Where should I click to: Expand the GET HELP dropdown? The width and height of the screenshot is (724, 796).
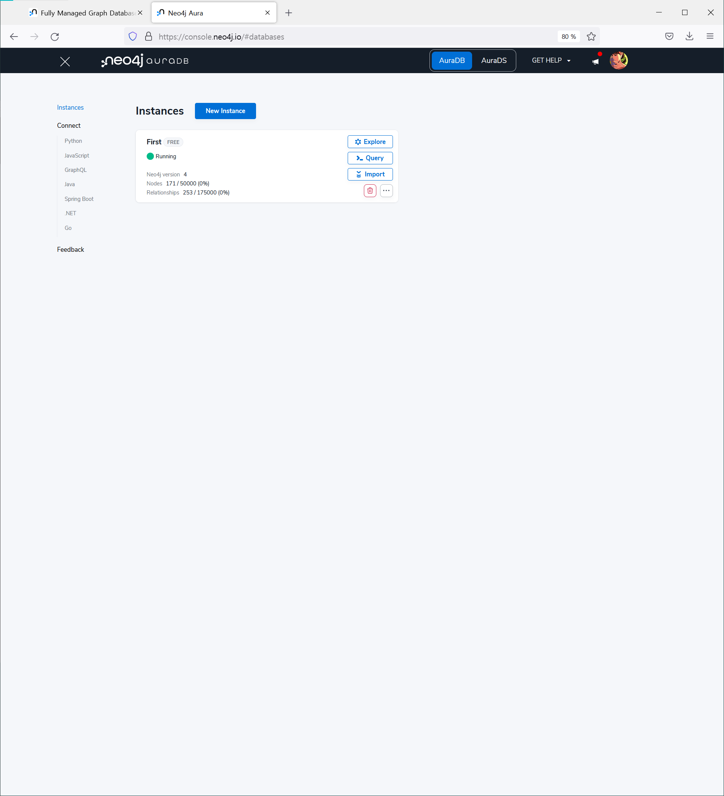click(x=551, y=60)
